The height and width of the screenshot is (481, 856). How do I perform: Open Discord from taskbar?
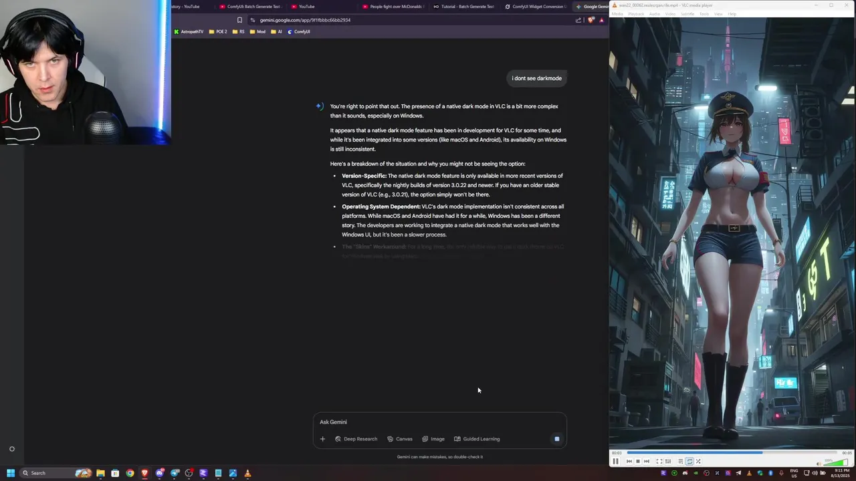click(x=159, y=473)
